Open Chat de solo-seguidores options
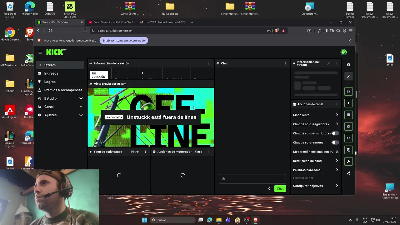 coord(316,124)
